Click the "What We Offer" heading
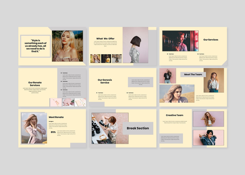245x175 pixels. (105, 39)
